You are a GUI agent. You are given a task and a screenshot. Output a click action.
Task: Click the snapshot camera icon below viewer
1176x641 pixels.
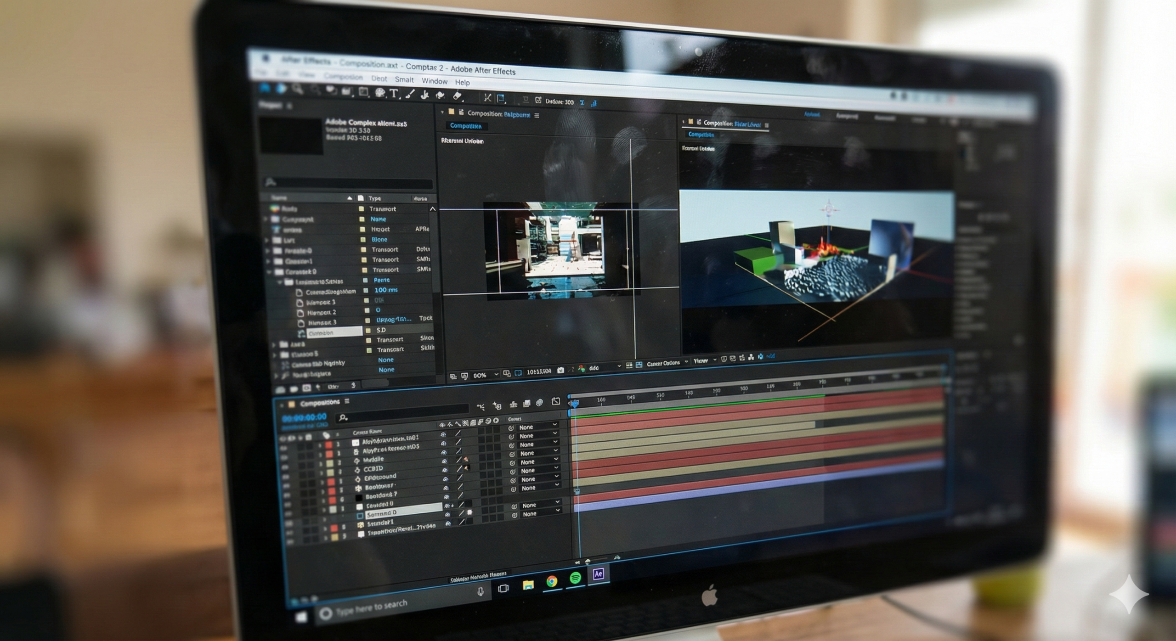(x=560, y=370)
